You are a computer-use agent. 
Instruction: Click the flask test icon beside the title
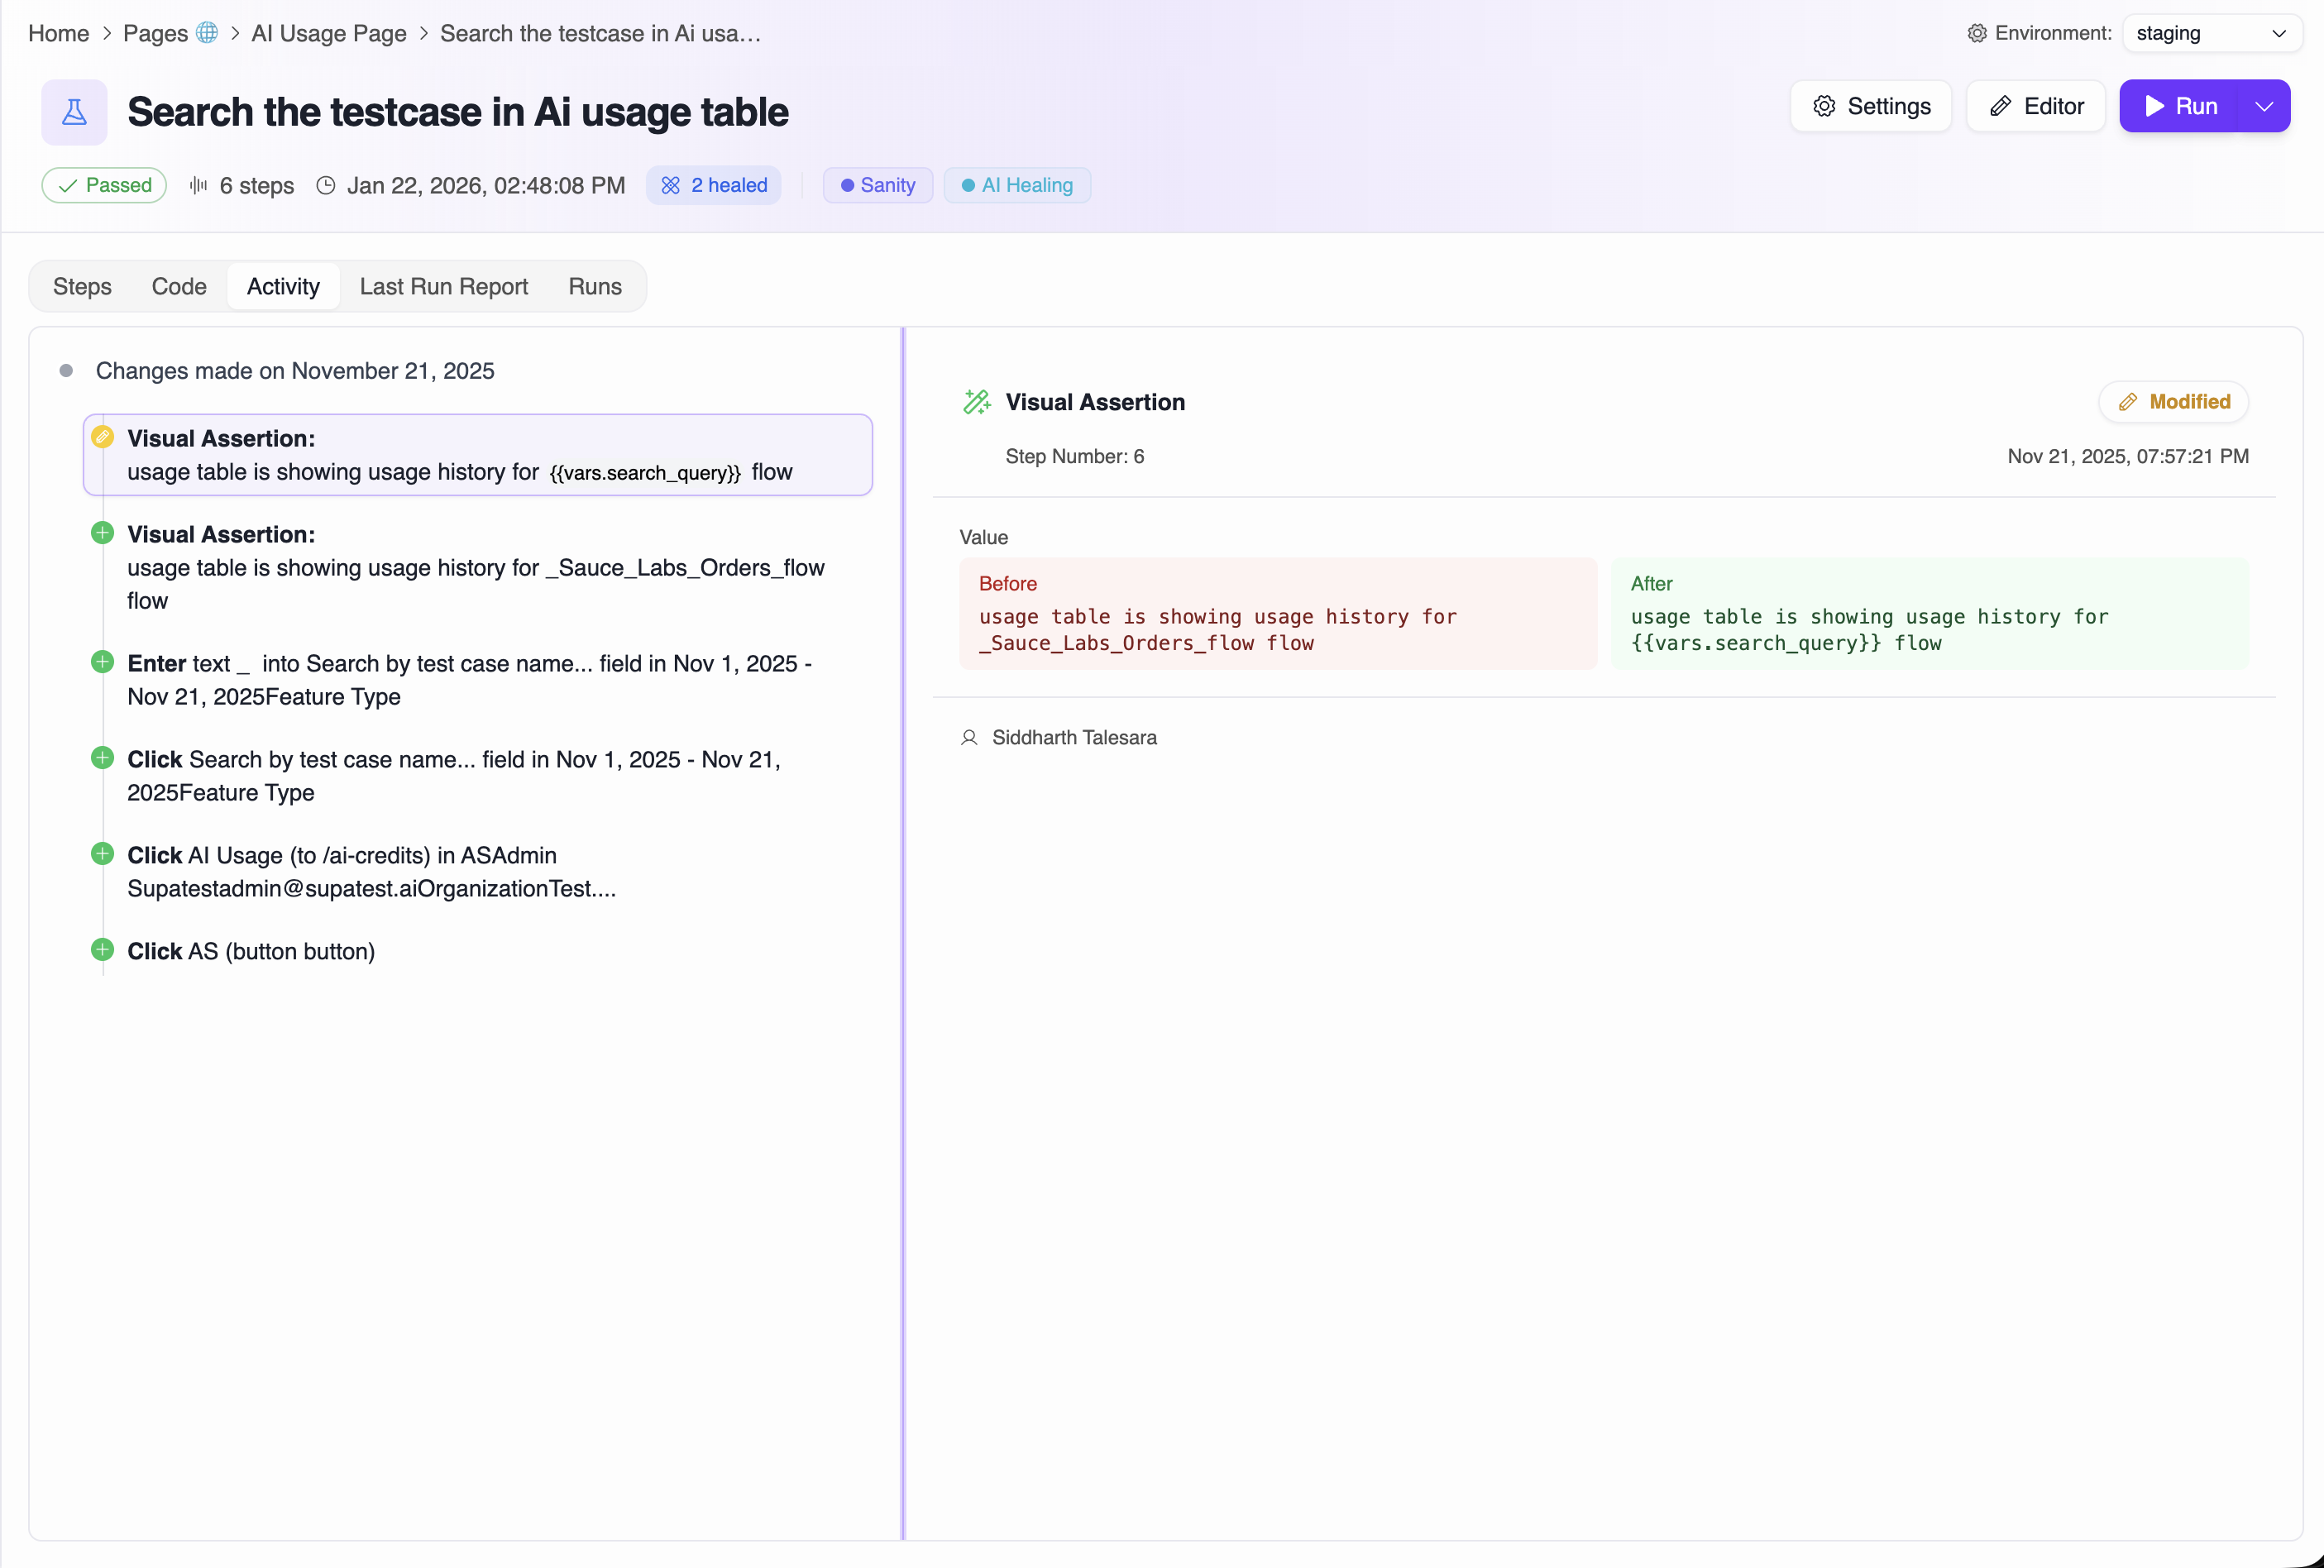click(74, 112)
